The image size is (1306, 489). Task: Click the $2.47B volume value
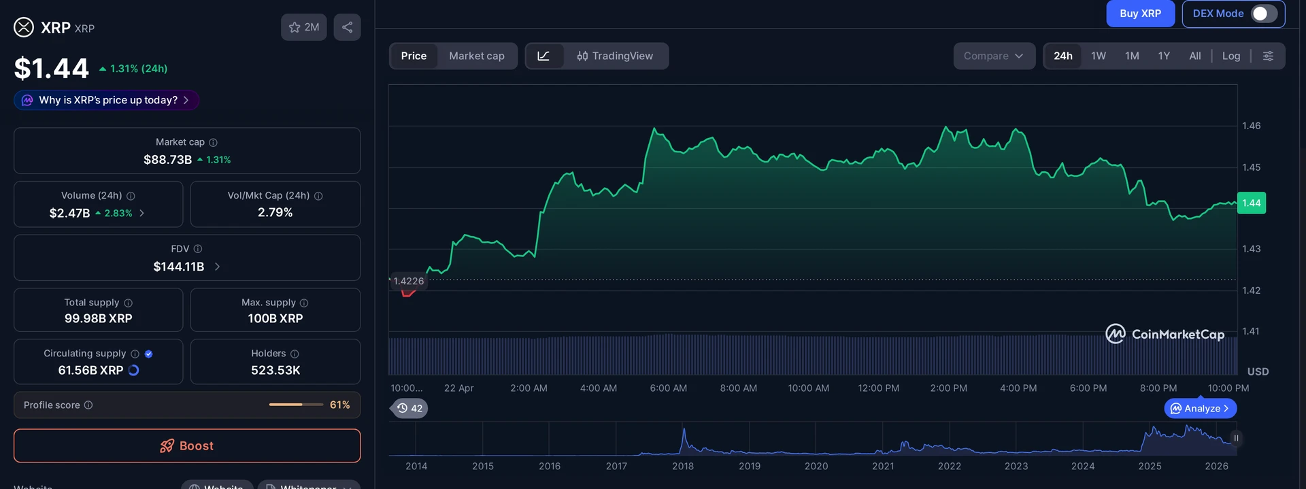tap(69, 213)
